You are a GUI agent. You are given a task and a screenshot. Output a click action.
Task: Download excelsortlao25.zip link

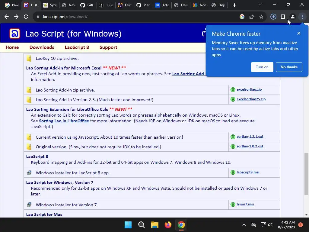coord(251,99)
